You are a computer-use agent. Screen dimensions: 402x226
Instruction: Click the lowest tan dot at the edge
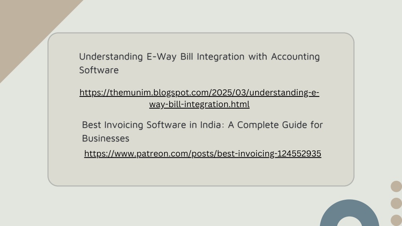tap(397, 221)
